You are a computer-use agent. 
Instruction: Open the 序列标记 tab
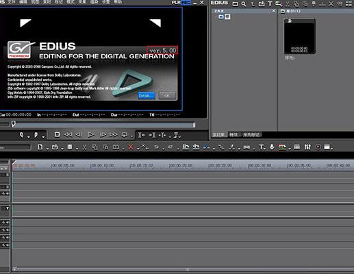(x=251, y=135)
